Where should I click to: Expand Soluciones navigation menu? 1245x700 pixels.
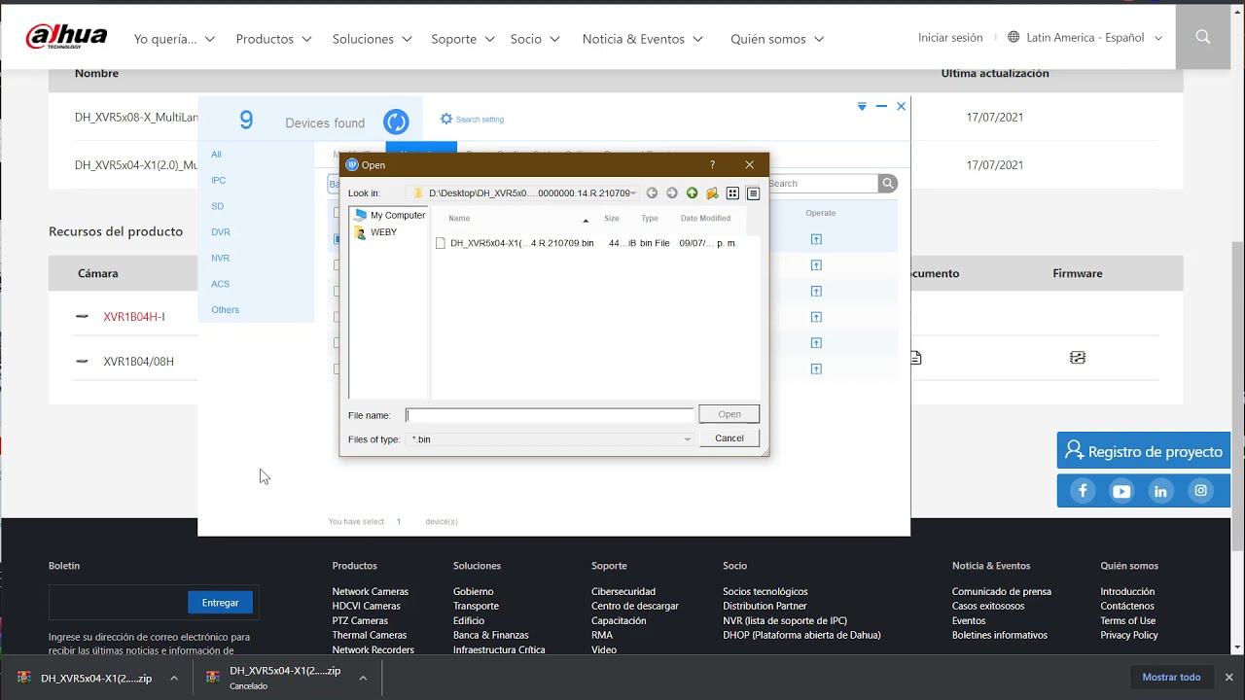(x=373, y=39)
